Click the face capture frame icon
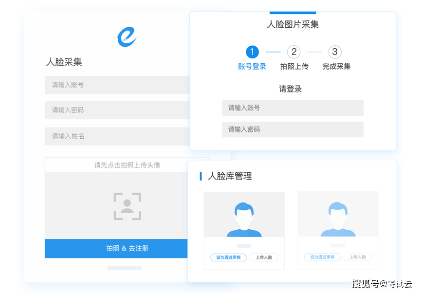The height and width of the screenshot is (293, 421). (x=128, y=206)
